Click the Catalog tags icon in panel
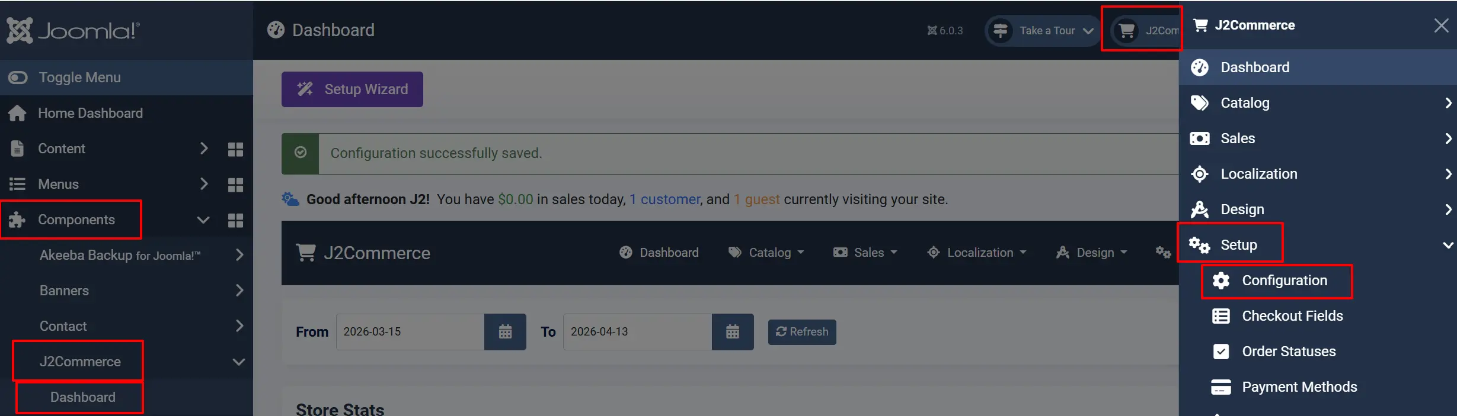Screen dimensions: 1457x416 pyautogui.click(x=1200, y=103)
